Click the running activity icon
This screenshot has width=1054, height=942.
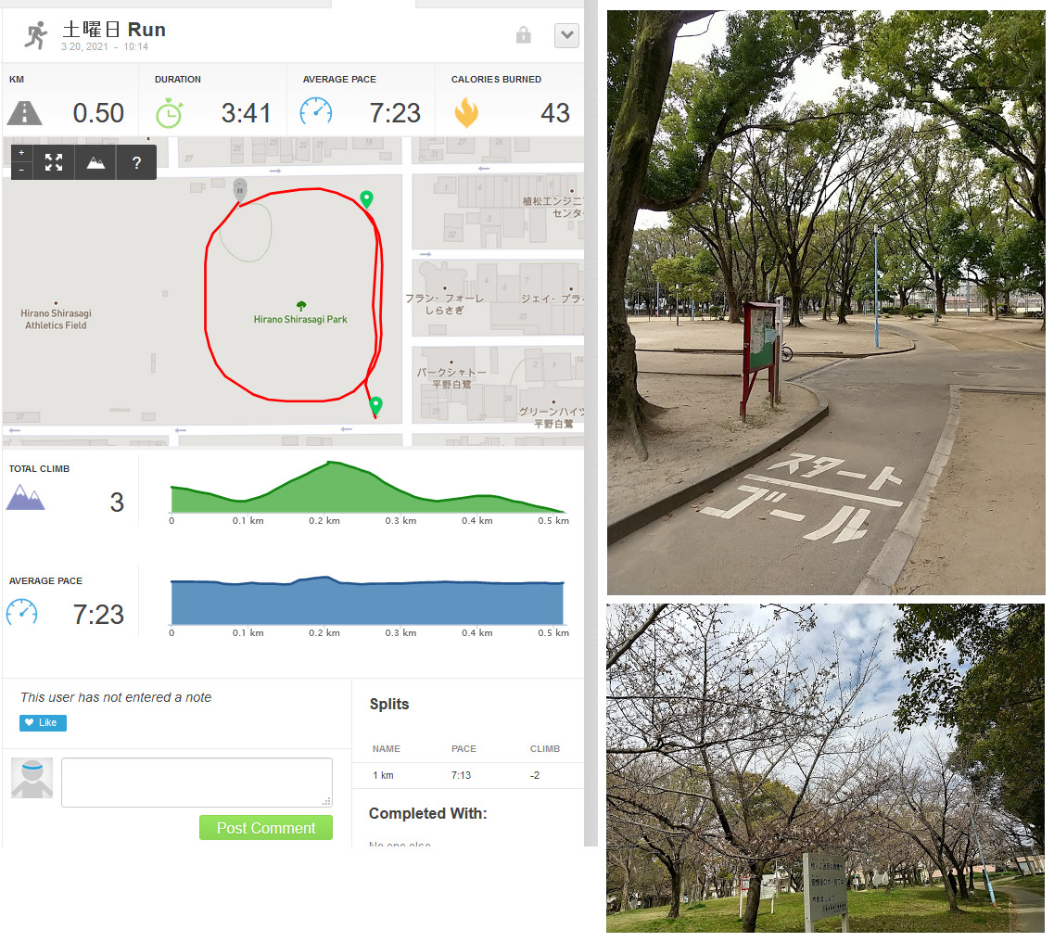(35, 35)
